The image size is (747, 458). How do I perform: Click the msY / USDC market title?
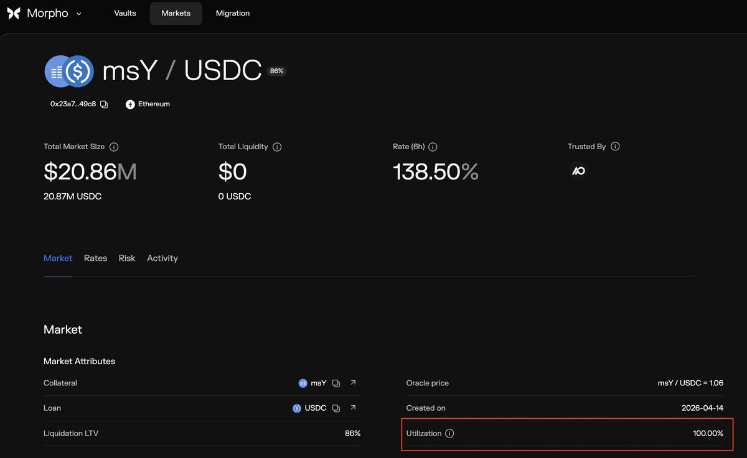click(x=182, y=71)
